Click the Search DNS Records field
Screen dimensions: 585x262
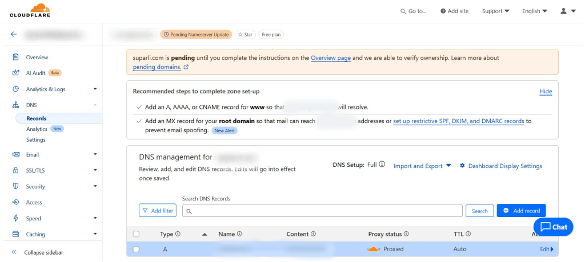tap(322, 211)
